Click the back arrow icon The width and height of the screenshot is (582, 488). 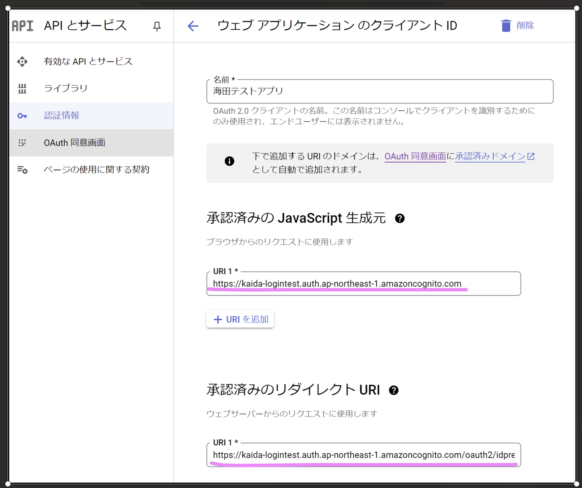pos(193,26)
